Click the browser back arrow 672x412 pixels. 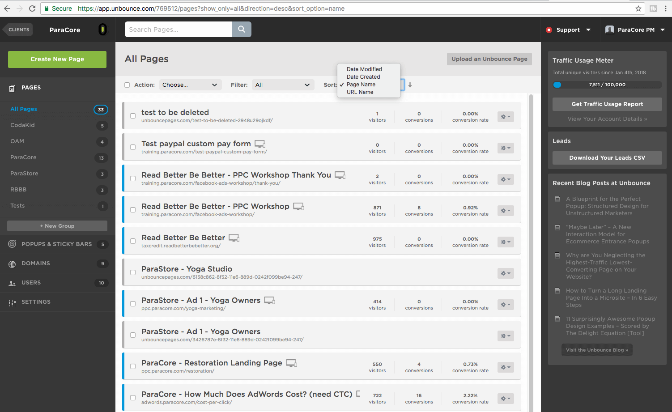pyautogui.click(x=7, y=8)
